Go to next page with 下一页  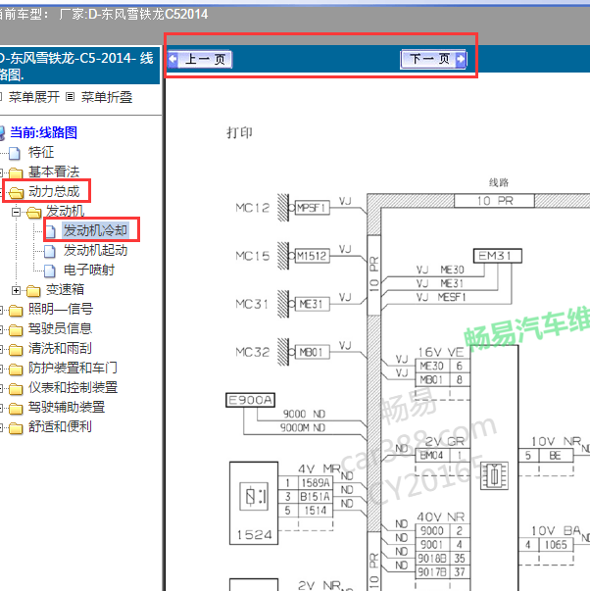pyautogui.click(x=433, y=59)
